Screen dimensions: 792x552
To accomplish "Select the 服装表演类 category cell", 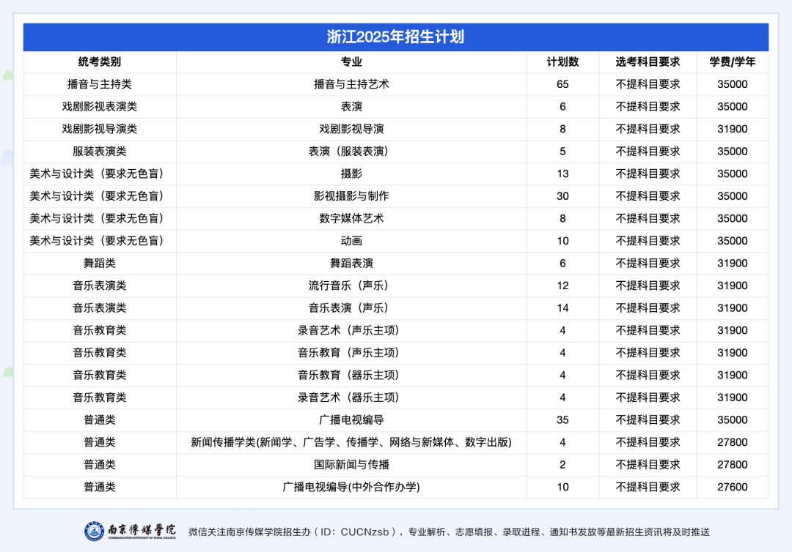I will click(x=100, y=152).
